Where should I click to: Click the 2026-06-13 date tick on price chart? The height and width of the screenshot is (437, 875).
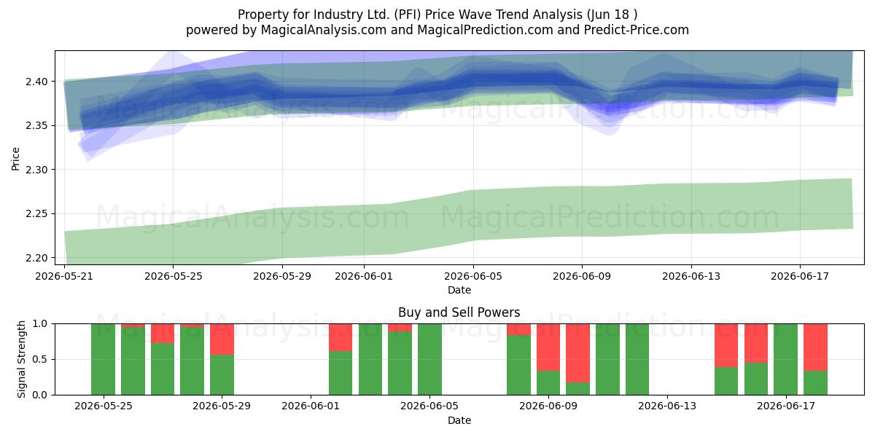691,276
